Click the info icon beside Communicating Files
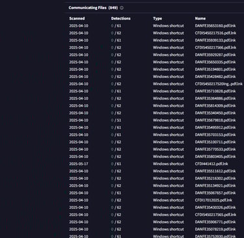244x238 pixels. [x=122, y=8]
